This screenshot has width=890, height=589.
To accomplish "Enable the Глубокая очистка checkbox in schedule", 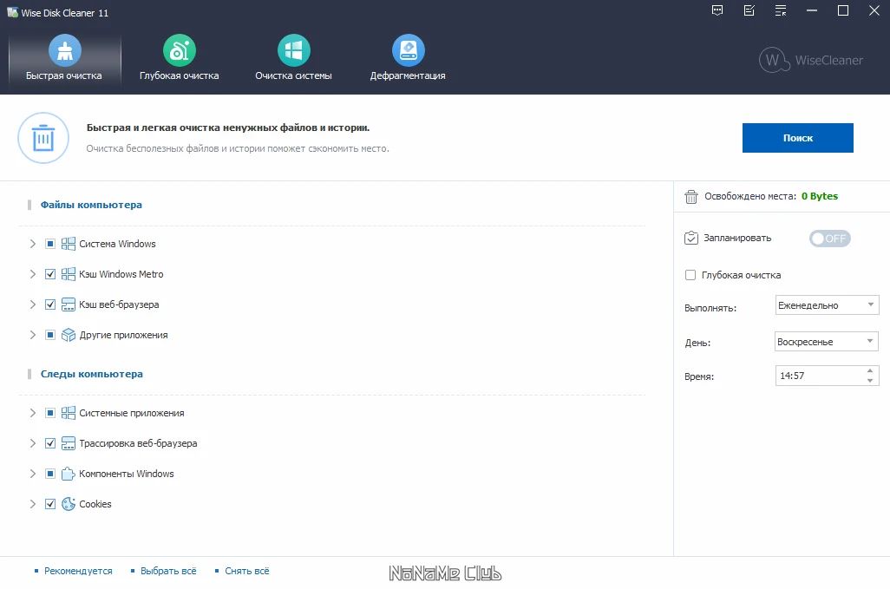I will point(690,275).
